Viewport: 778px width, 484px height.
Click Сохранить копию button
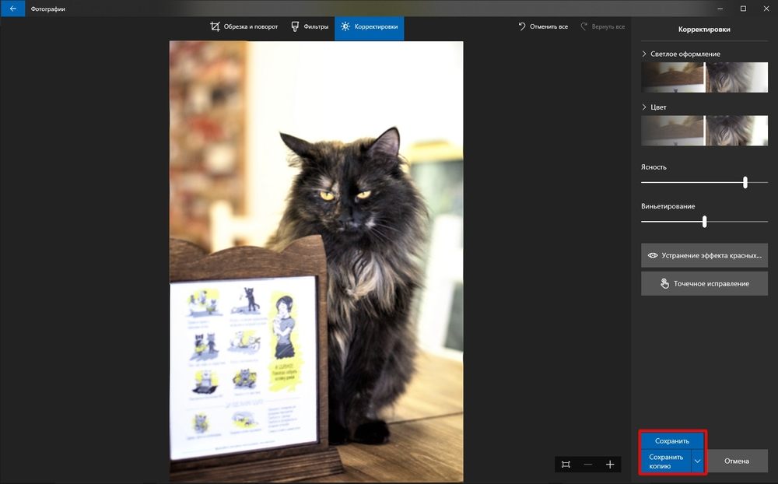666,461
